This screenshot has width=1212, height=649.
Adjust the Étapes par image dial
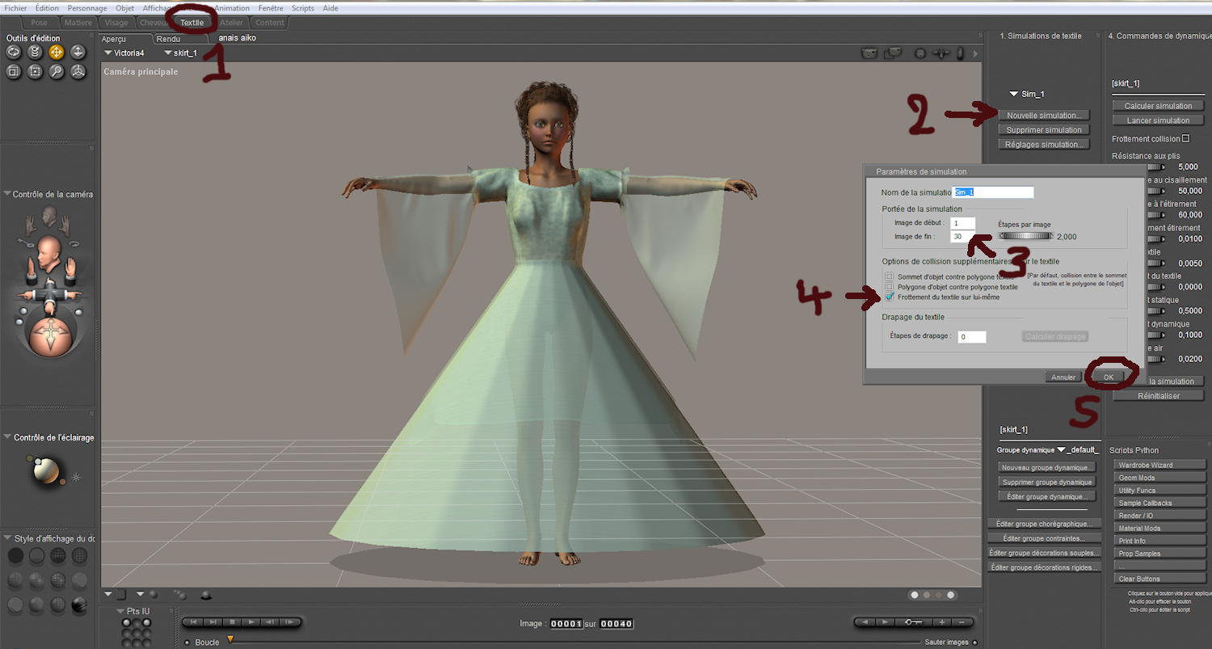1026,236
